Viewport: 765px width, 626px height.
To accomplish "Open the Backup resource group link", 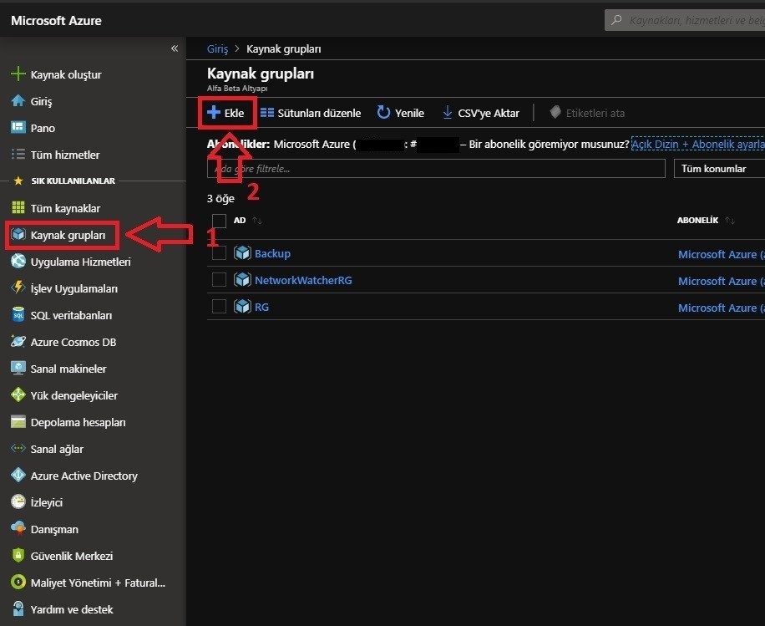I will [x=272, y=253].
